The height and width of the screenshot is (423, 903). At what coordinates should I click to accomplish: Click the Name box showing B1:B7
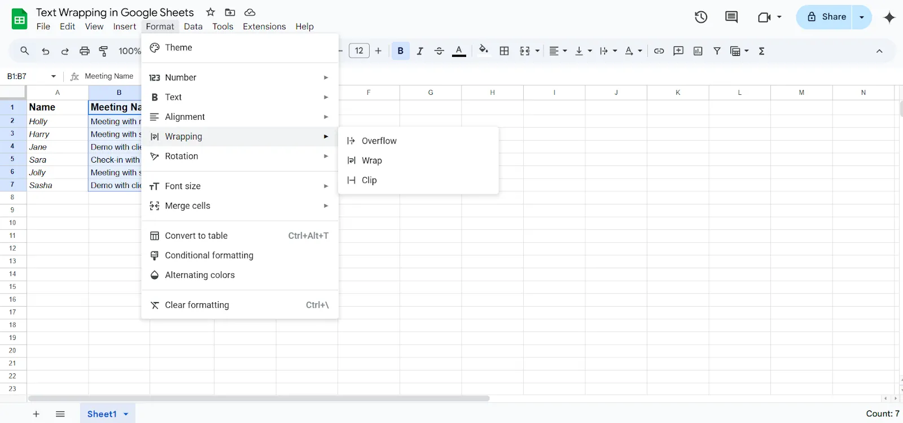[27, 76]
